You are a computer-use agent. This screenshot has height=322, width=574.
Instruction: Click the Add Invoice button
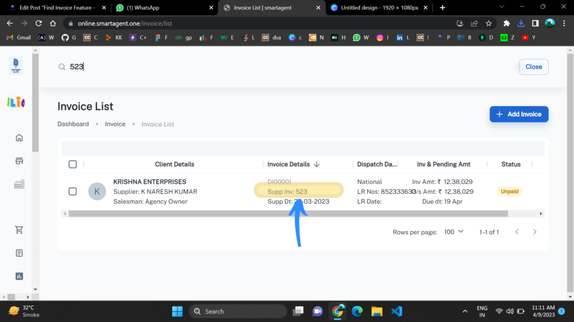(519, 114)
